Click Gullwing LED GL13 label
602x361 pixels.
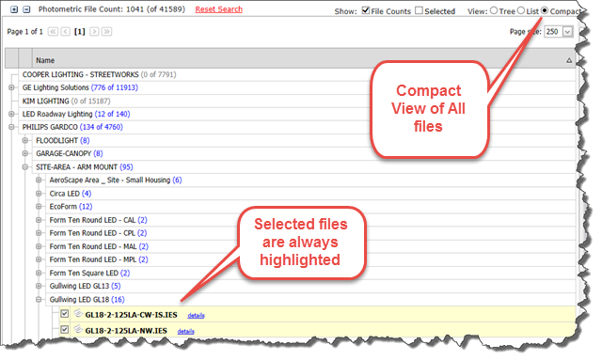[79, 286]
